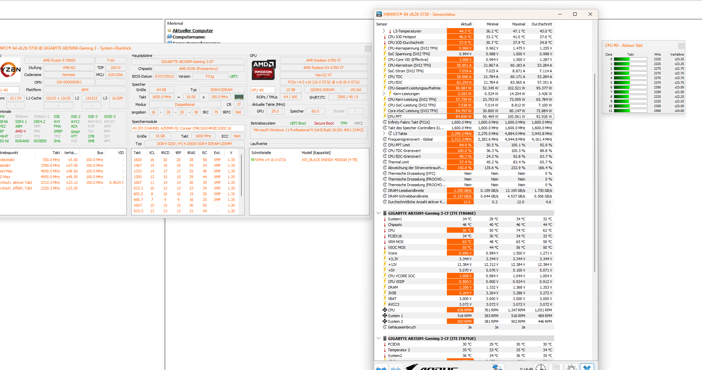Open sensor settings gear icon
This screenshot has width=702, height=370.
[x=571, y=367]
